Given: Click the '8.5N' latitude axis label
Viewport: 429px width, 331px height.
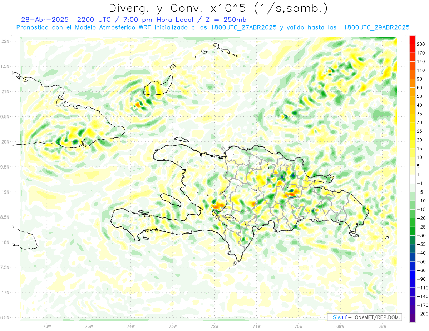Looking at the screenshot, I should pyautogui.click(x=5, y=217).
